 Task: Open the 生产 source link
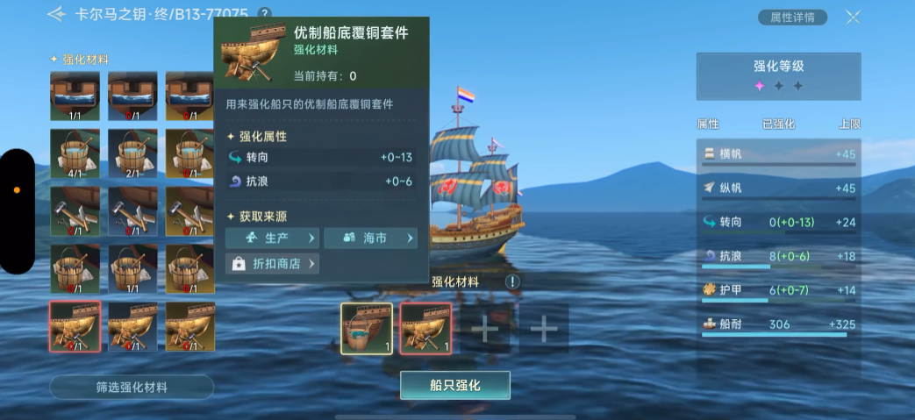click(x=273, y=238)
